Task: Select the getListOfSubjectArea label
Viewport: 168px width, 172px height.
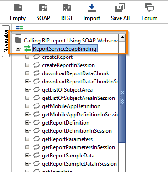Action: coord(67,90)
